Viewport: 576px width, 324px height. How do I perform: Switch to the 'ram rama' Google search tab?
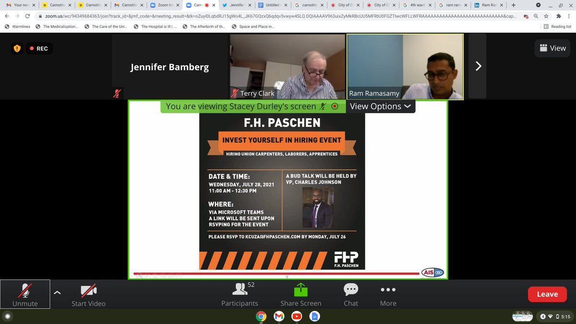453,5
